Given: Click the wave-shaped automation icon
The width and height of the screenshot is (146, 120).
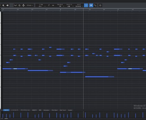Looking at the screenshot, I should 16,5.
